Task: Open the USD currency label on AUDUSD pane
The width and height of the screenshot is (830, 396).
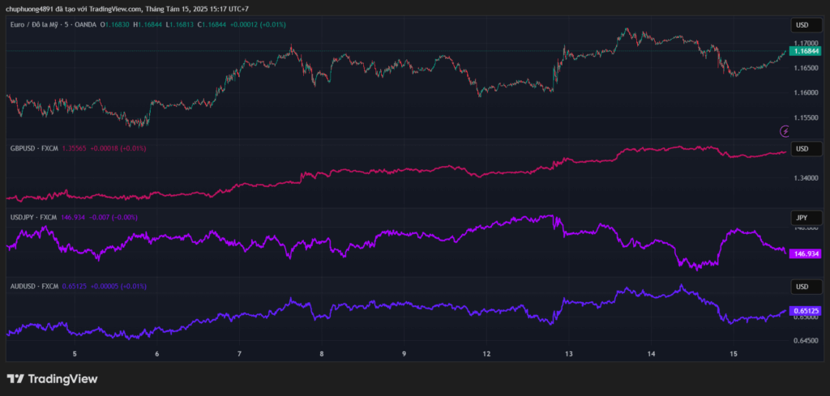Action: pyautogui.click(x=802, y=287)
